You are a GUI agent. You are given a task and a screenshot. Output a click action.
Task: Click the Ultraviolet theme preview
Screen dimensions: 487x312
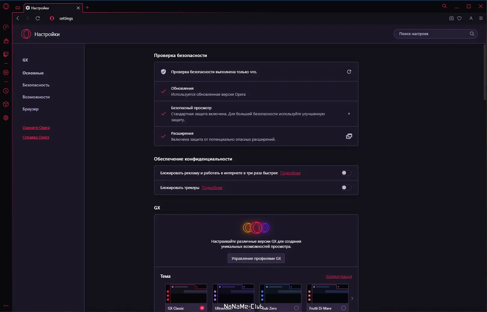[x=233, y=294]
